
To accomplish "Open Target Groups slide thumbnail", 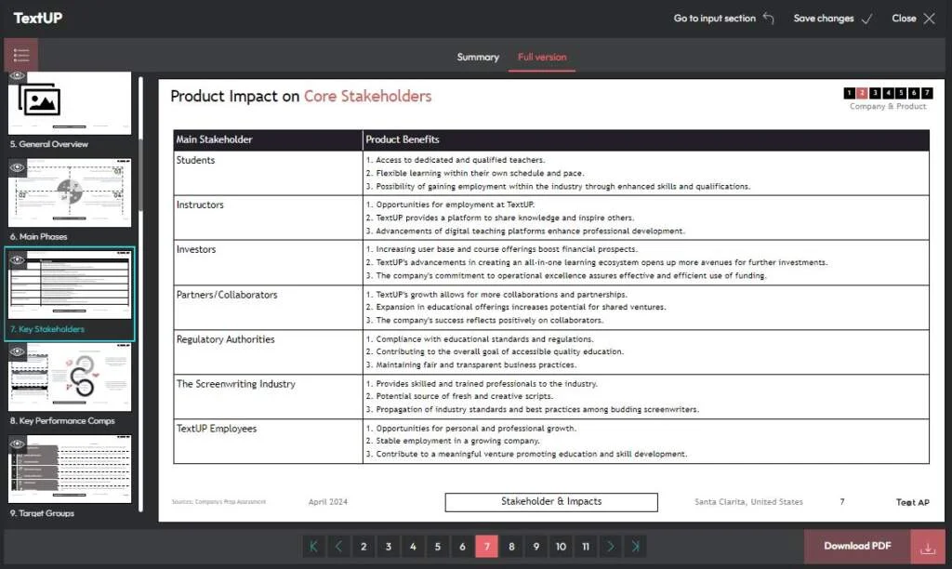I will [x=70, y=469].
